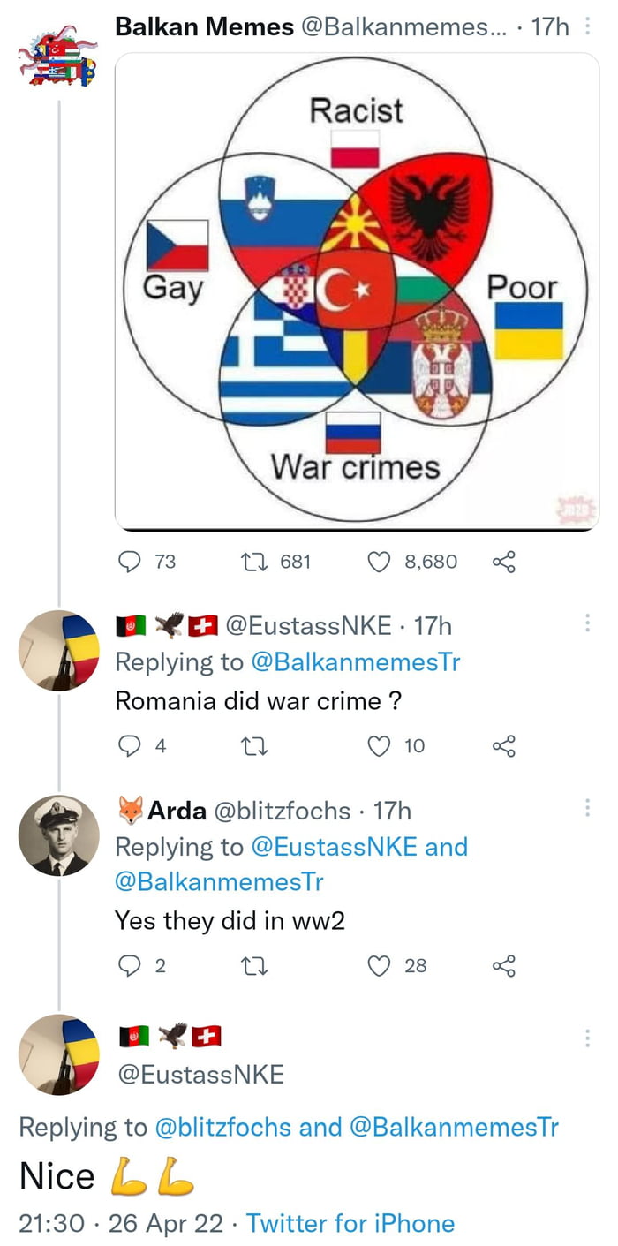Toggle the like heart on EustassNKE's reply
618x1246 pixels.
point(380,746)
